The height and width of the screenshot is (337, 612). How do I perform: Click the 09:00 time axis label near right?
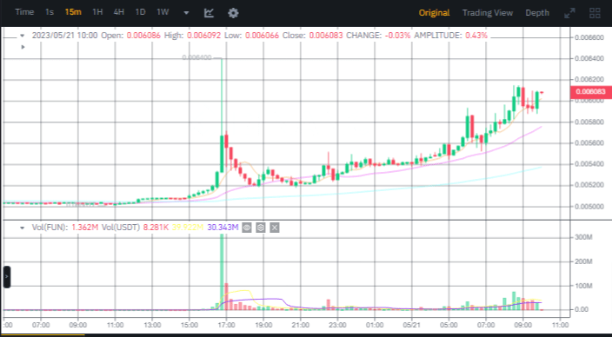pos(523,325)
